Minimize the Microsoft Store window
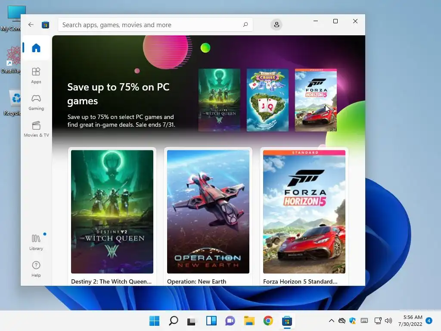The width and height of the screenshot is (441, 331). (x=316, y=21)
